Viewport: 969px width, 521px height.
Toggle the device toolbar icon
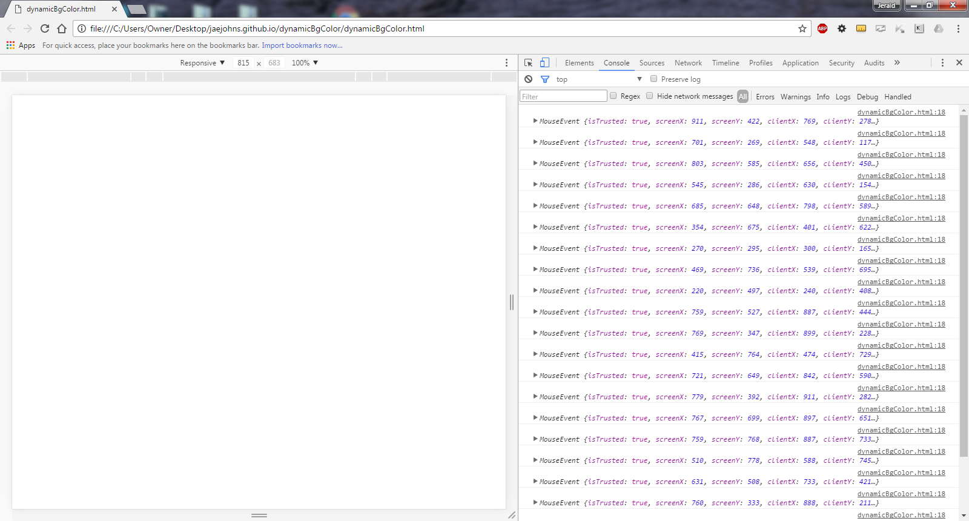(544, 62)
